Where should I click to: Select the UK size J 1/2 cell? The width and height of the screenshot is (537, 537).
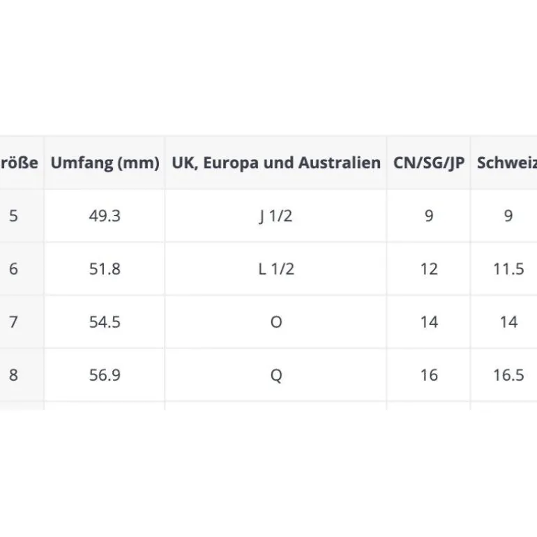pyautogui.click(x=276, y=216)
